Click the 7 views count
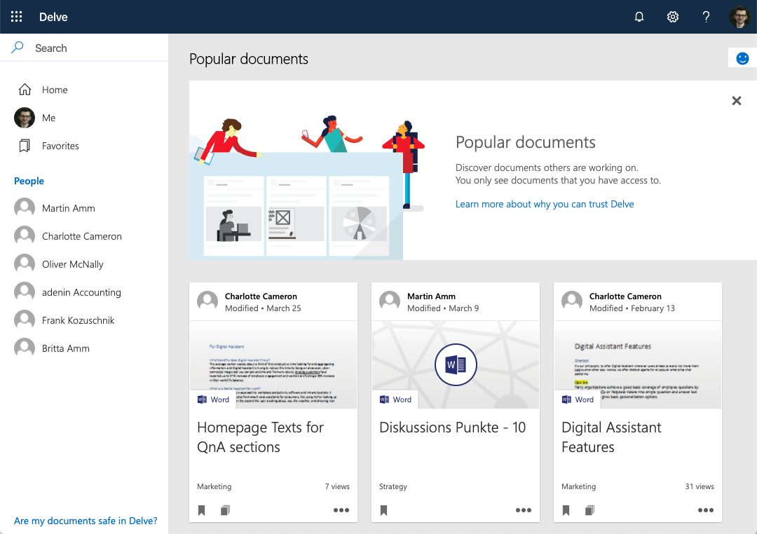 pos(337,486)
